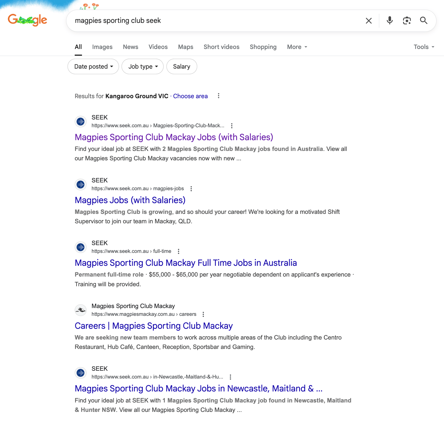Open Magpies Jobs (with Salaries) result
444x424 pixels.
[x=130, y=200]
